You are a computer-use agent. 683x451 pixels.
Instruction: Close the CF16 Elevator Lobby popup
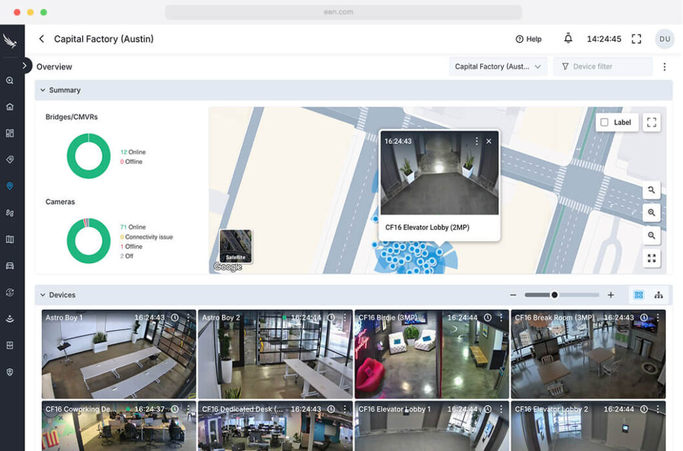point(489,141)
